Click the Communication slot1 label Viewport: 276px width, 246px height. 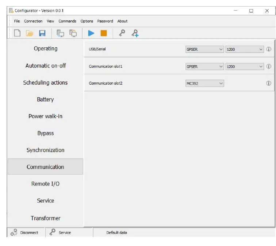point(106,66)
